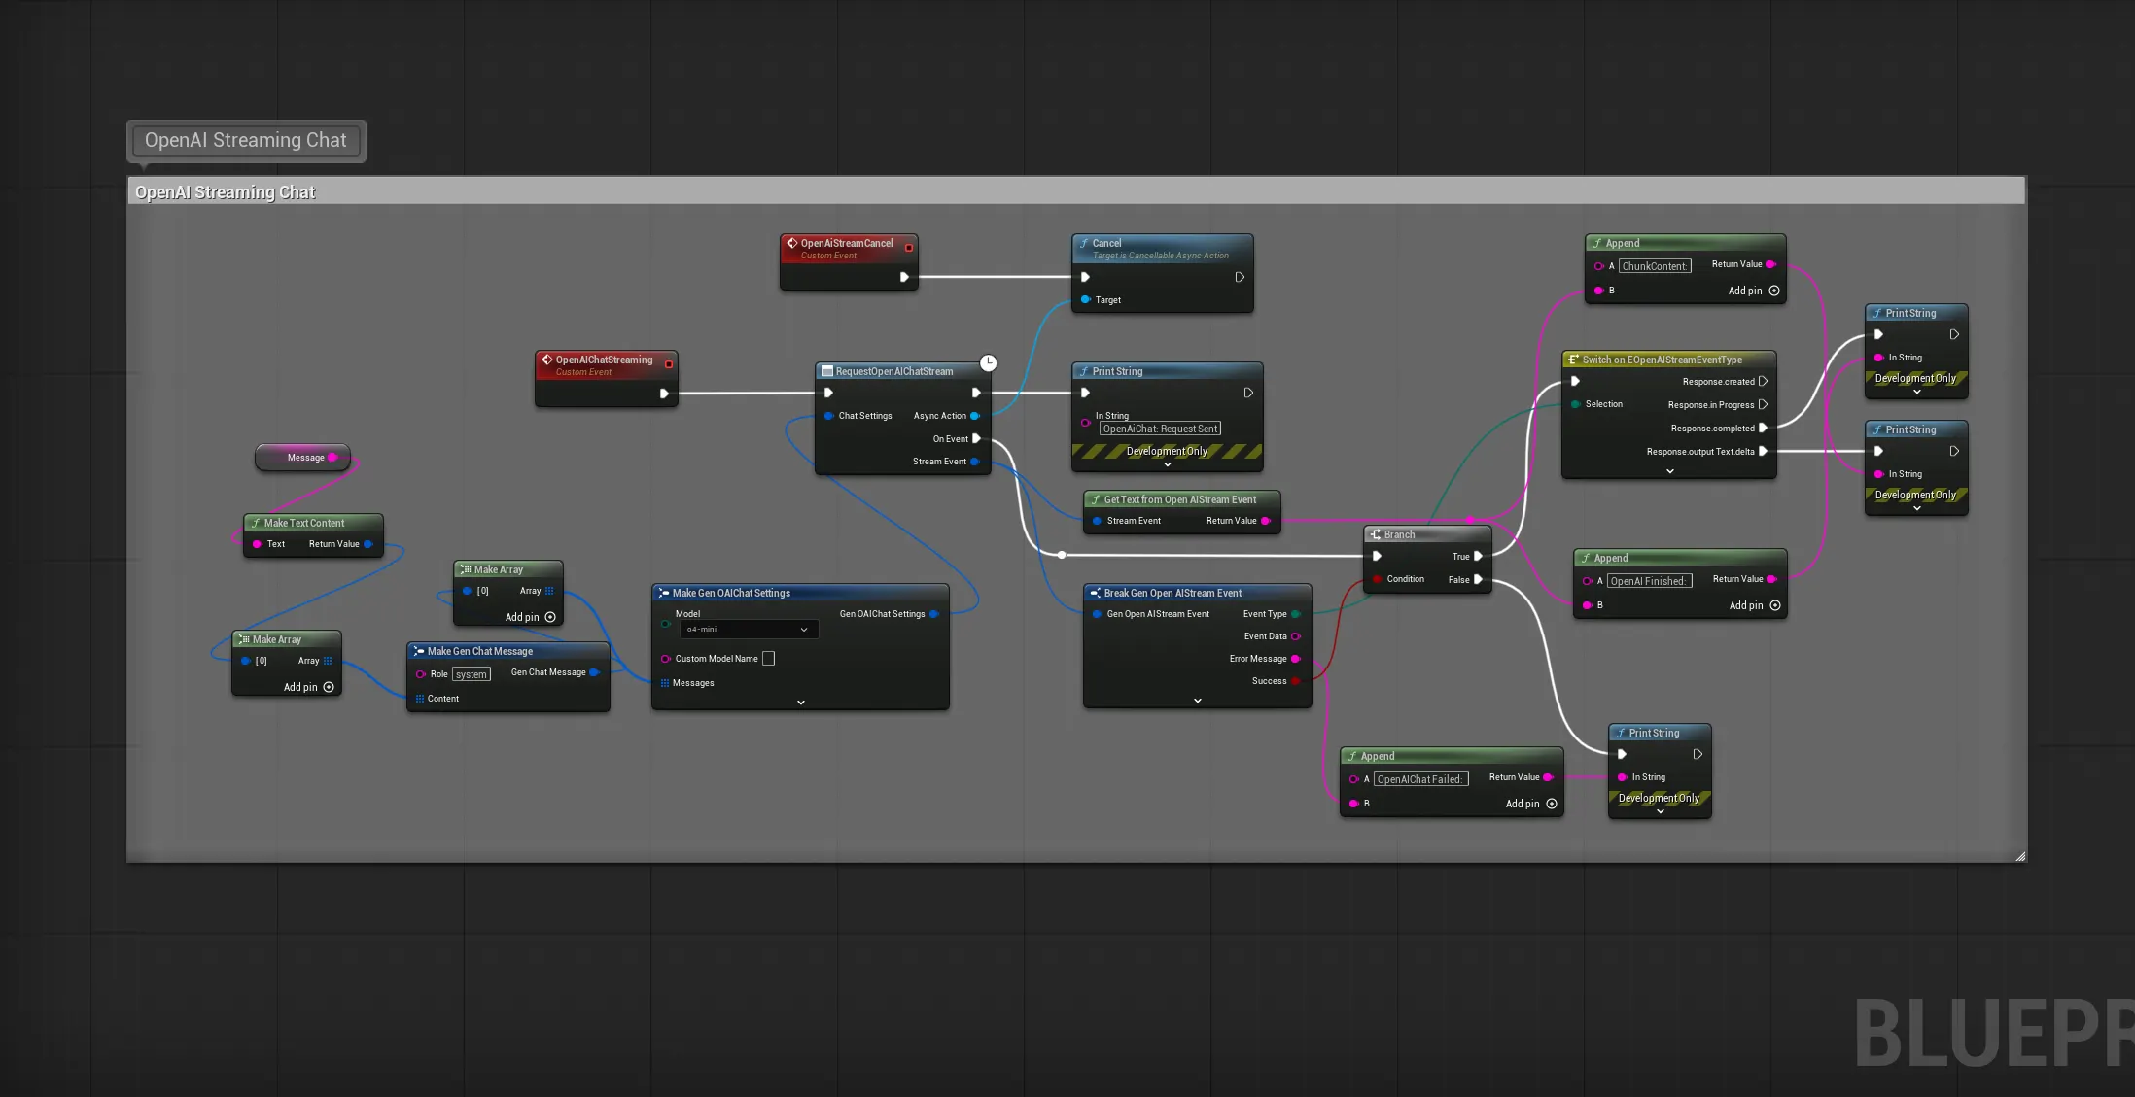
Task: Click the OpenAiStreamCancel event delegate pin
Action: [909, 248]
